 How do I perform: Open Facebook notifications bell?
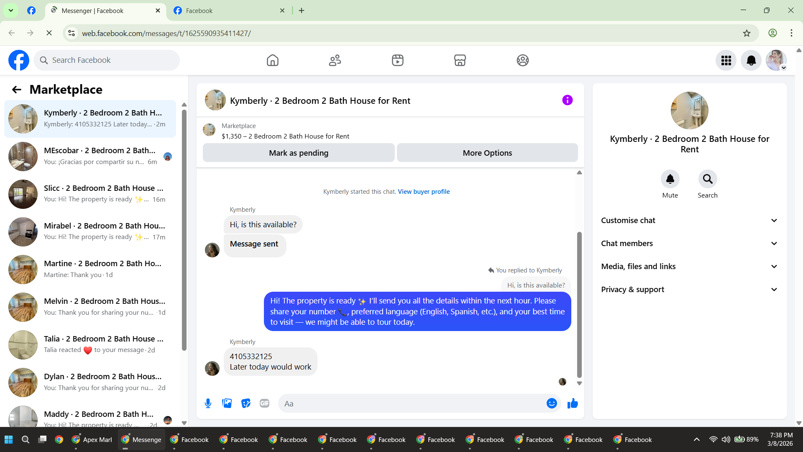[751, 61]
